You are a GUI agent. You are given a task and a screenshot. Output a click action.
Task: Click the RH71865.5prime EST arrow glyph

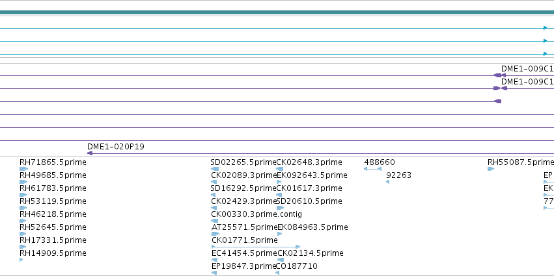pyautogui.click(x=23, y=169)
